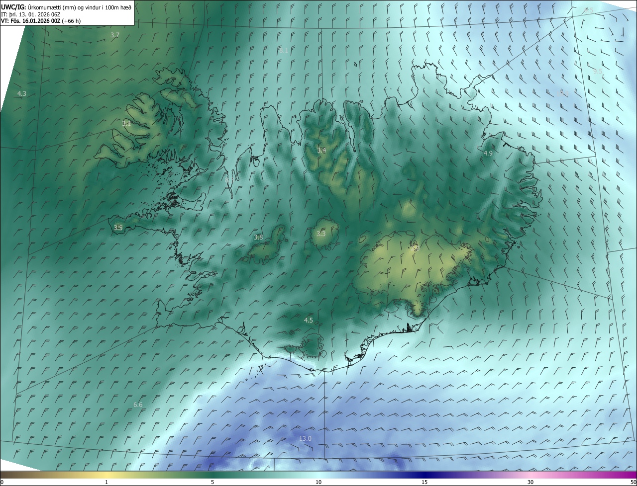
Task: Click the 4.9 value label on the map
Action: [488, 153]
